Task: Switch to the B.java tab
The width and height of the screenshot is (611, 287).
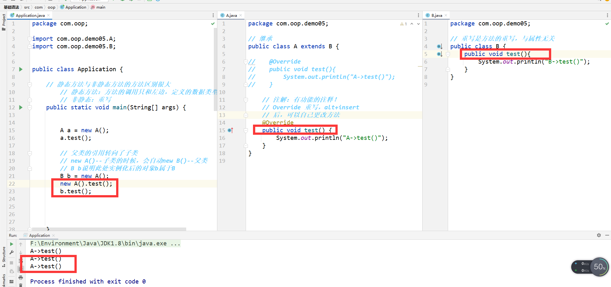Action: pyautogui.click(x=437, y=15)
